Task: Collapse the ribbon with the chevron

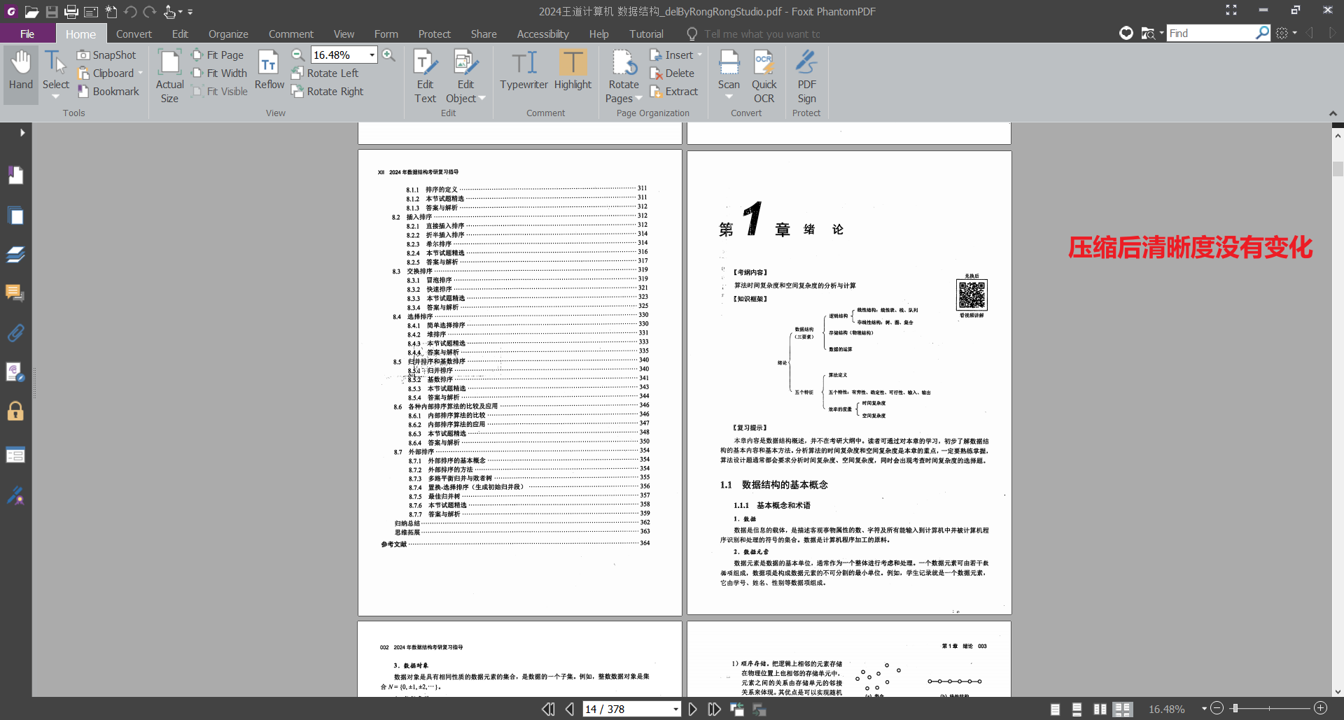Action: pyautogui.click(x=1333, y=113)
